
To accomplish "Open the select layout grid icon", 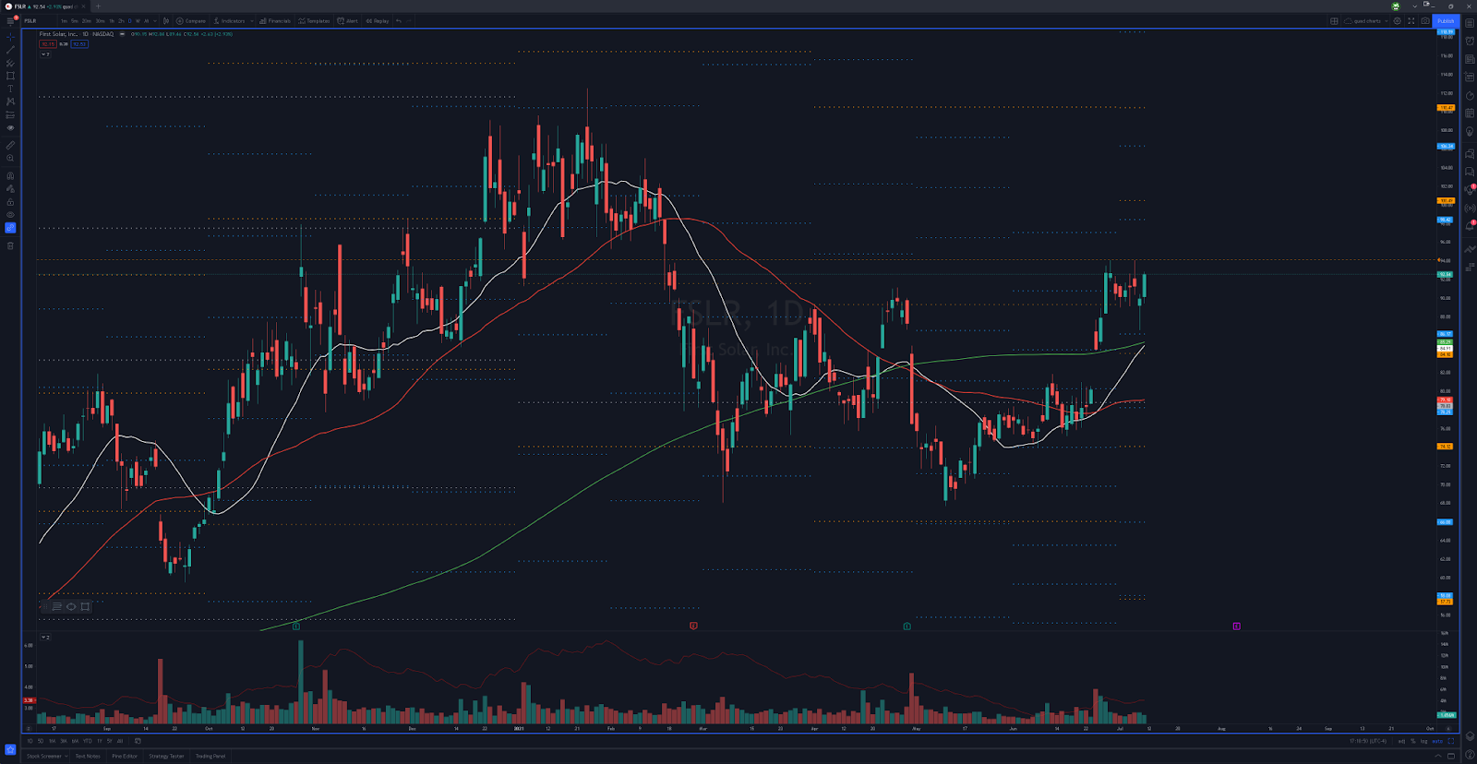I will coord(1334,20).
